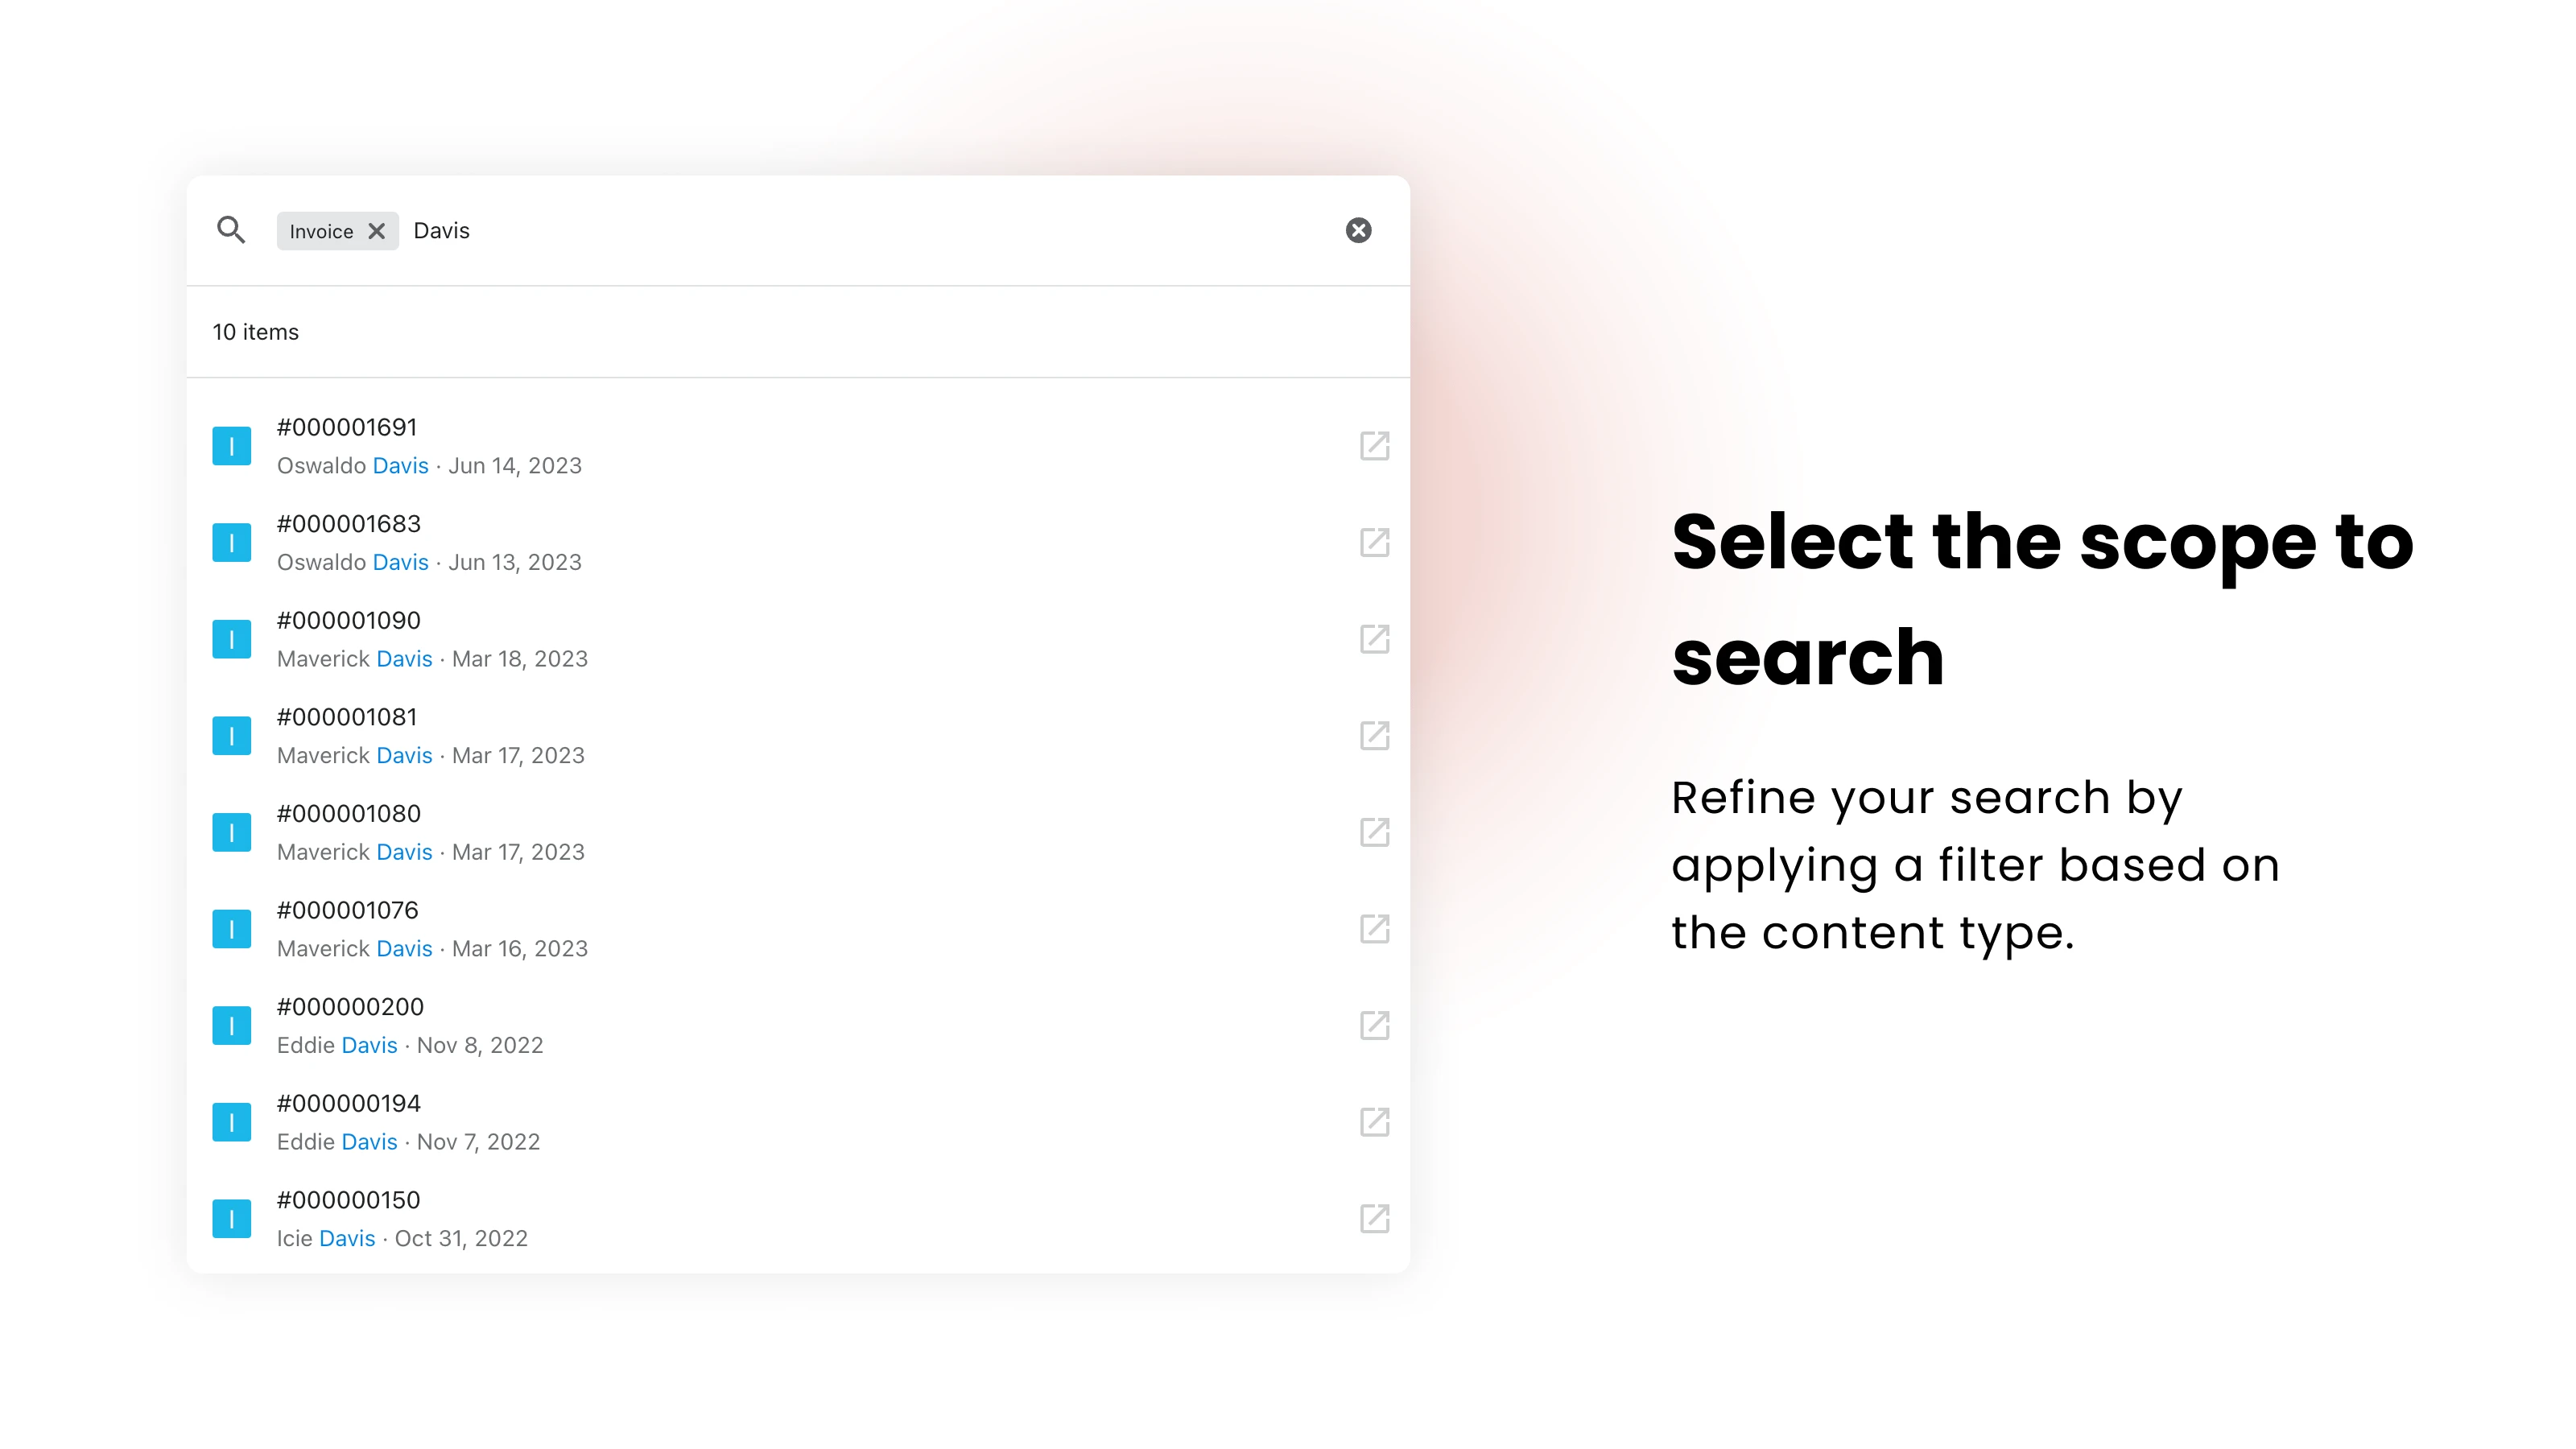Click the invoice type icon next to #000001683
The height and width of the screenshot is (1449, 2576).
[231, 541]
